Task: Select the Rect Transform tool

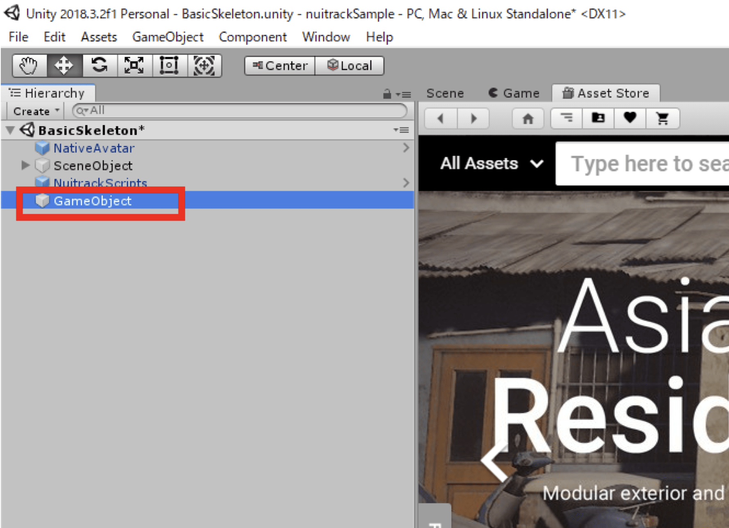Action: 170,66
